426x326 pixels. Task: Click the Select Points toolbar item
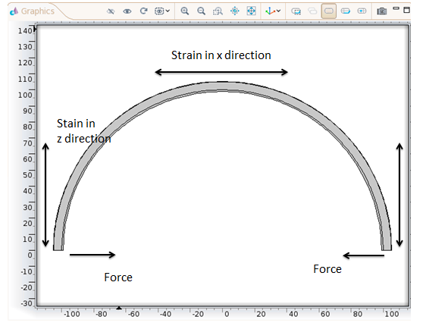coord(362,11)
